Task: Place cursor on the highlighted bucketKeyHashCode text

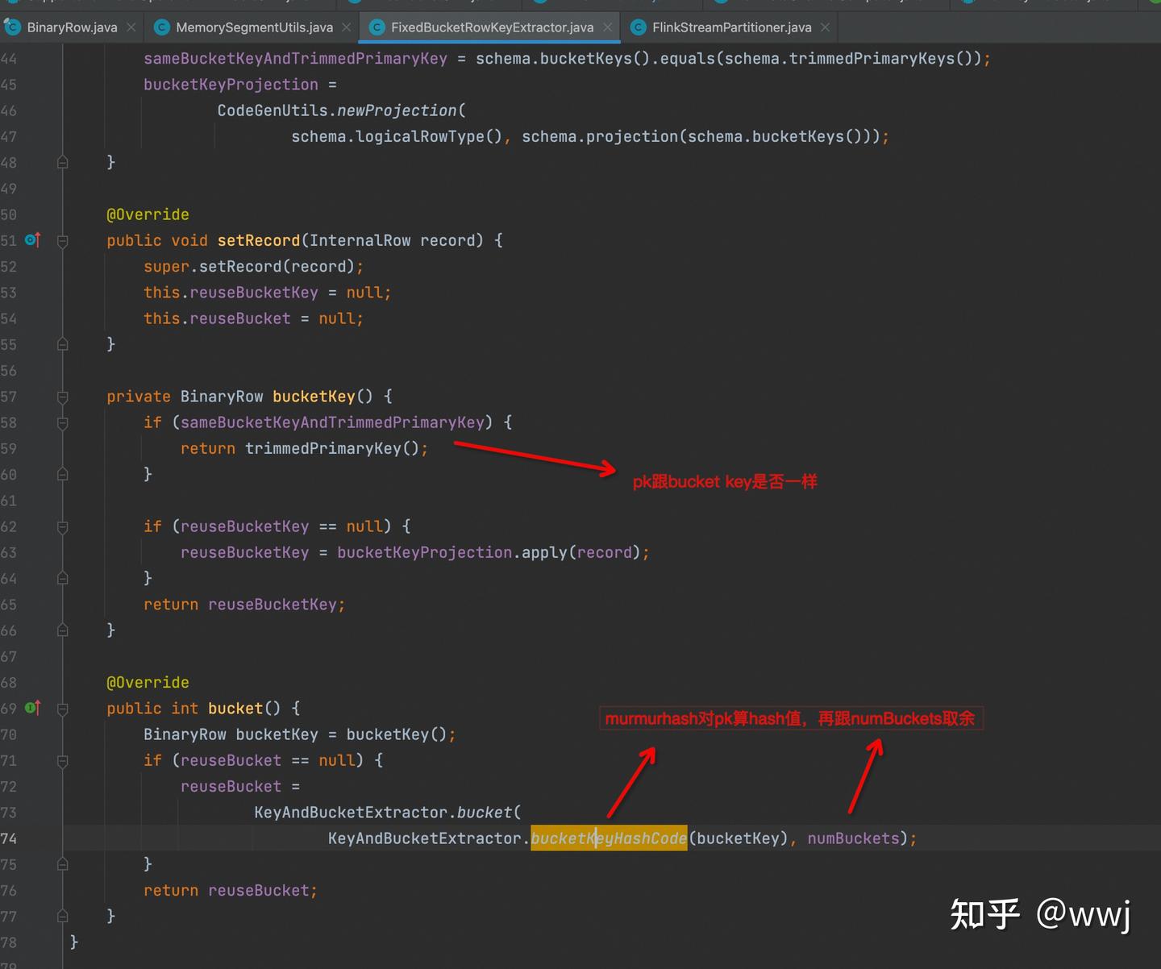Action: (608, 838)
